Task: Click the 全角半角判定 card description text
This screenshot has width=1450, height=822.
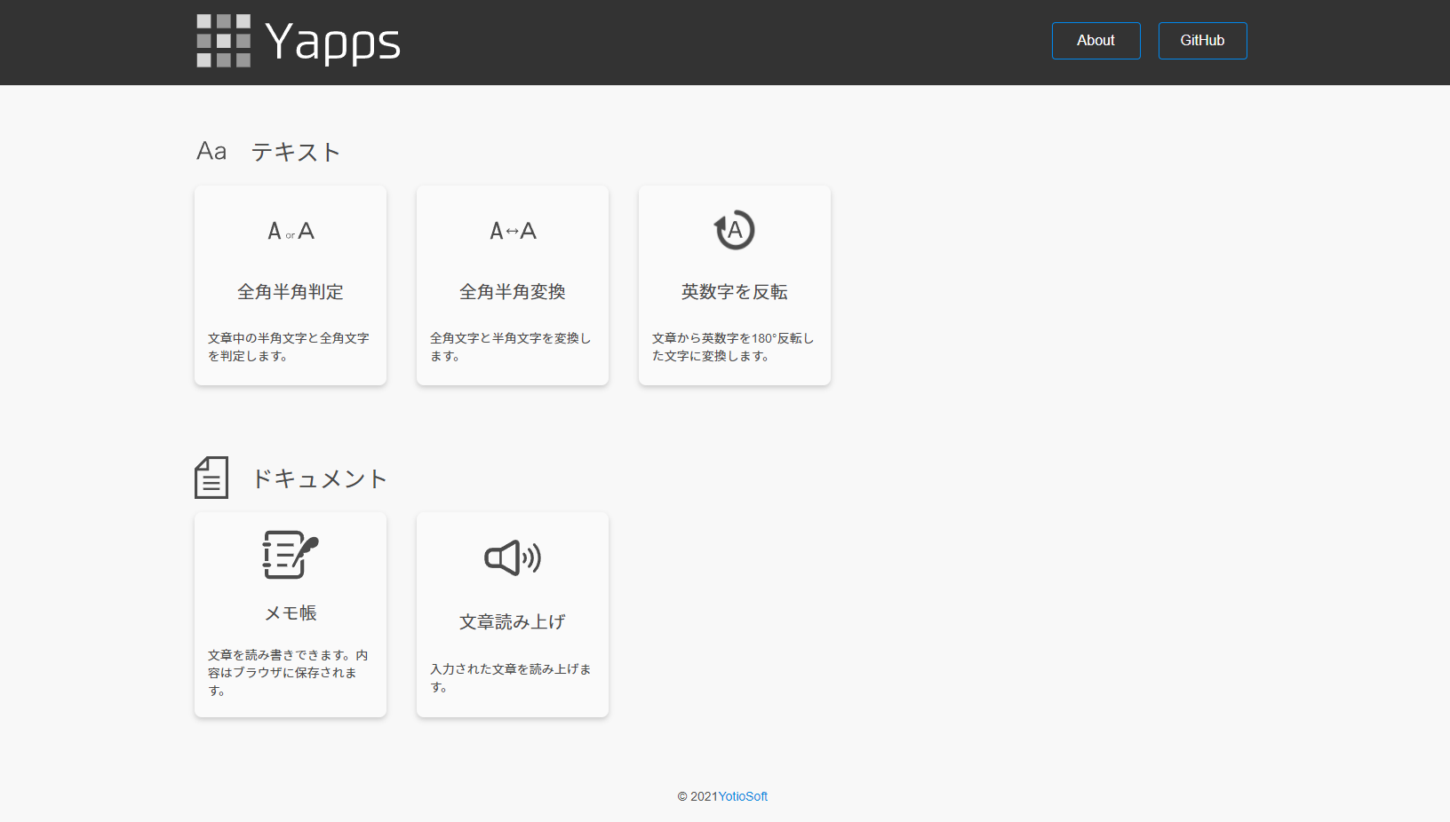Action: point(289,347)
